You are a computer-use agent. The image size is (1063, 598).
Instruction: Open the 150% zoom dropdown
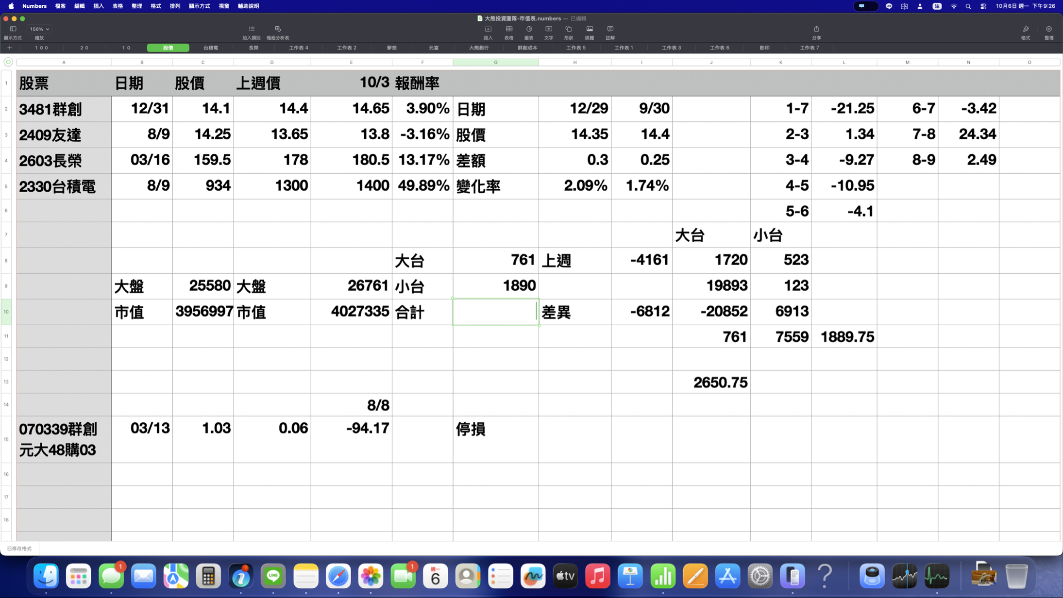(x=39, y=29)
